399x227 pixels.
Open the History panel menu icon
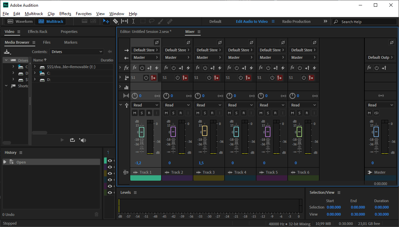pyautogui.click(x=21, y=152)
